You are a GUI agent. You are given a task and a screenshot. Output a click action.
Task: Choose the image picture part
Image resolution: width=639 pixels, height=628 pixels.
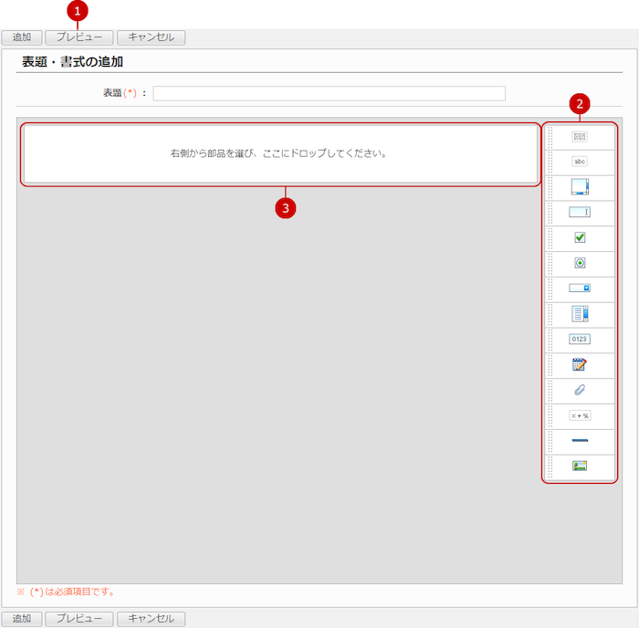pos(580,466)
